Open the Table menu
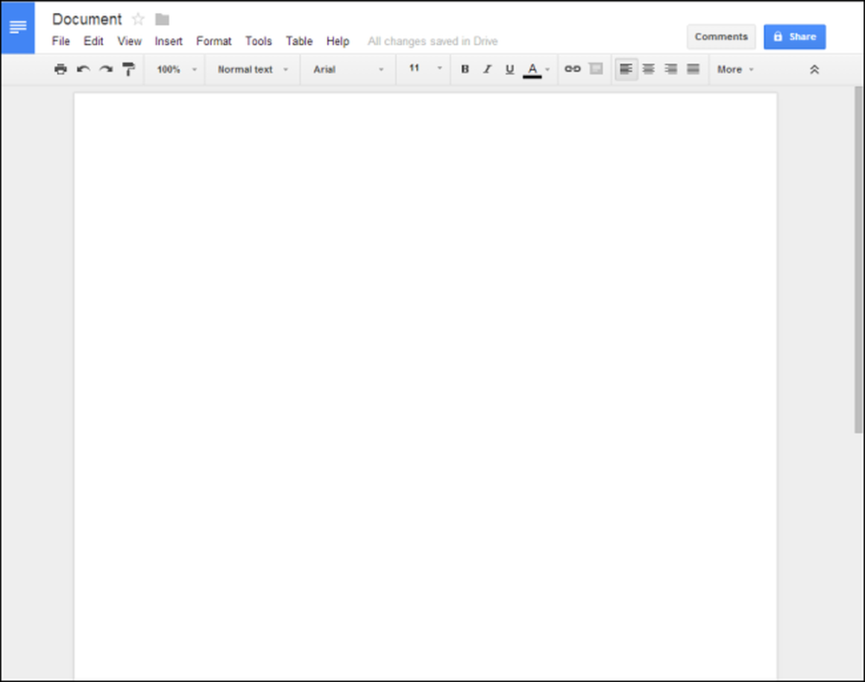The height and width of the screenshot is (682, 865). click(299, 41)
